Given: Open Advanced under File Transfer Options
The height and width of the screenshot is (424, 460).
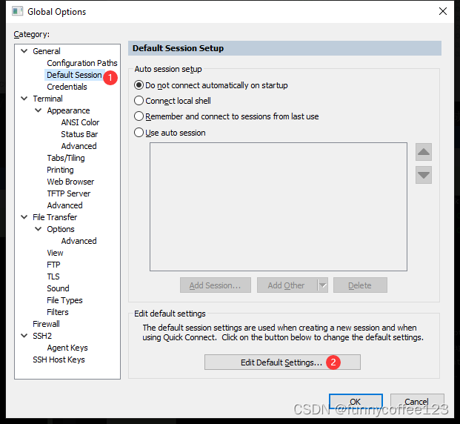Looking at the screenshot, I should click(79, 241).
